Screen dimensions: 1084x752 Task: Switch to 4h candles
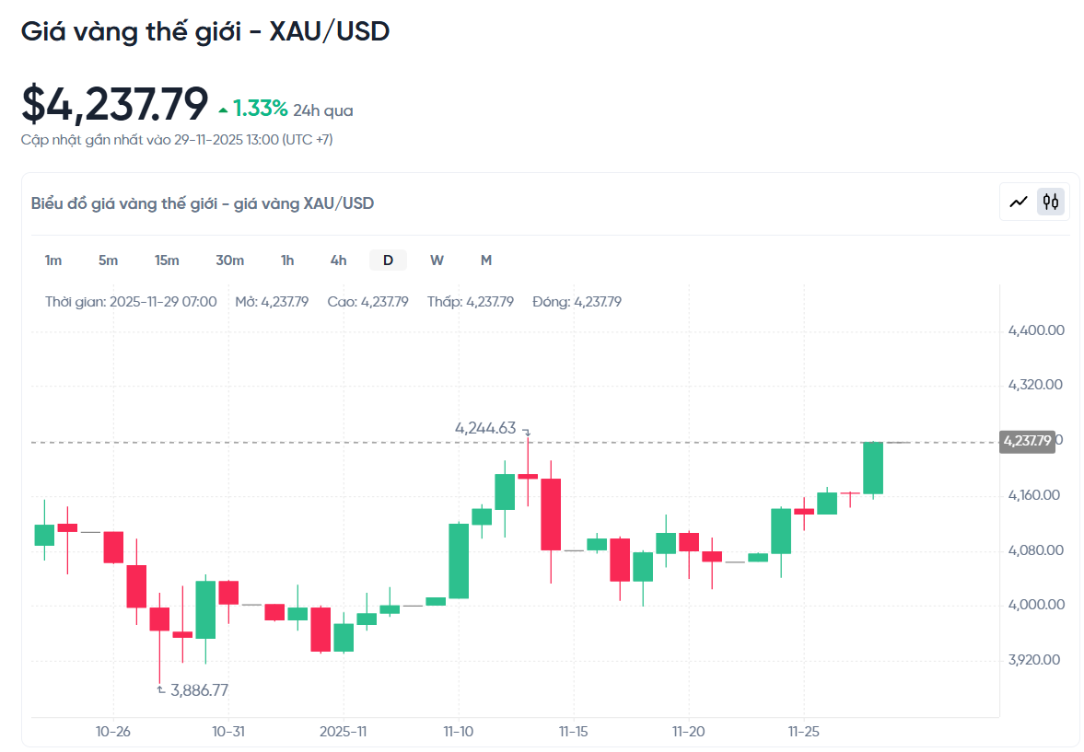(x=338, y=260)
